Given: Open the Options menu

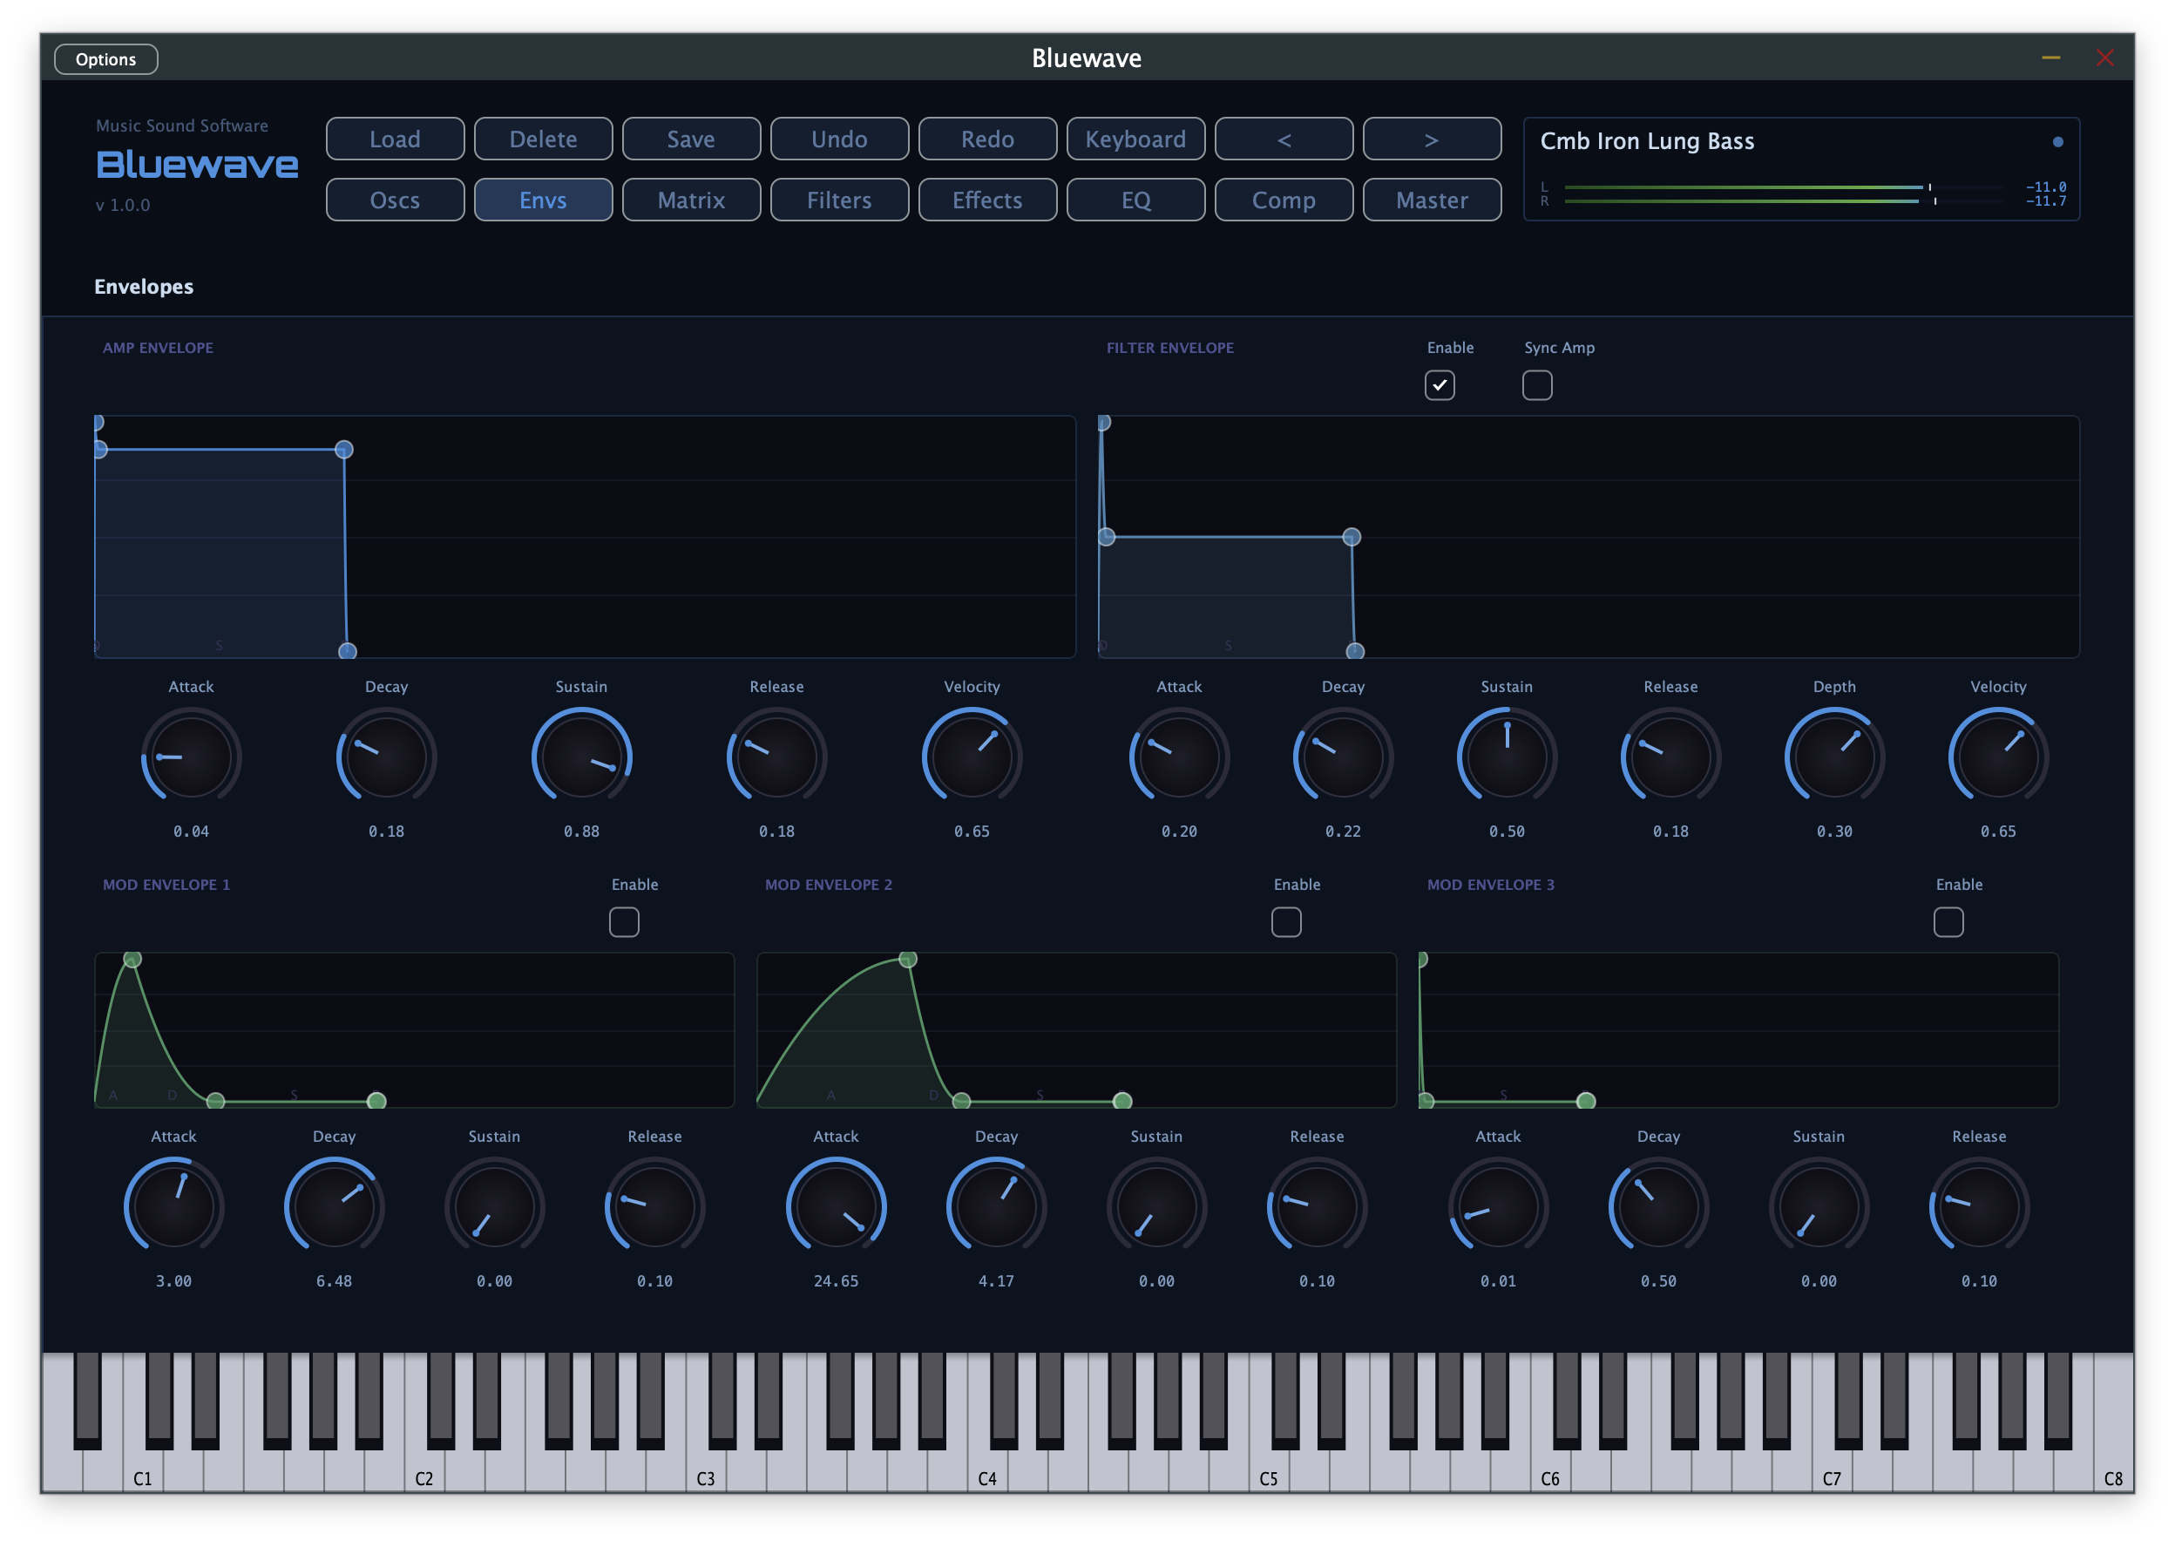Looking at the screenshot, I should point(106,58).
